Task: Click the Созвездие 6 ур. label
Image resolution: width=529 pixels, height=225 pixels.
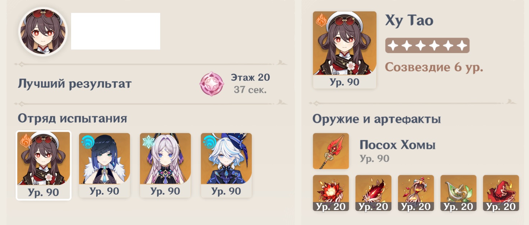Action: pos(434,67)
